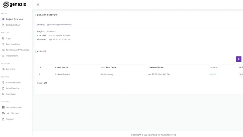Click the Created value in project overview

tap(59, 35)
